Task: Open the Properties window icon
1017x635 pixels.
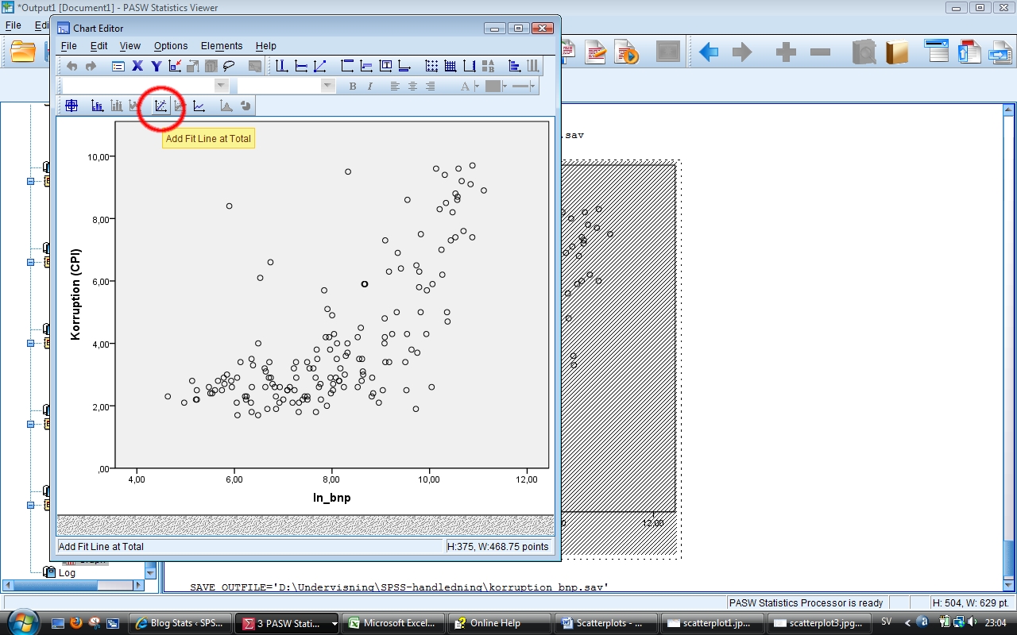Action: tap(118, 66)
